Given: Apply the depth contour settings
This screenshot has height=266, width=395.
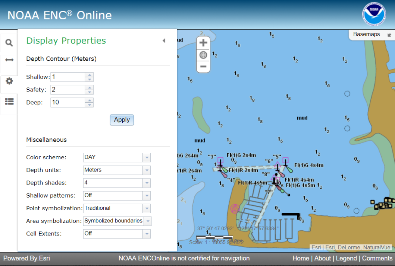Looking at the screenshot, I should click(122, 120).
